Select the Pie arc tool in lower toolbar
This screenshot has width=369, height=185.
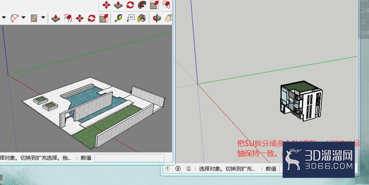pyautogui.click(x=15, y=18)
